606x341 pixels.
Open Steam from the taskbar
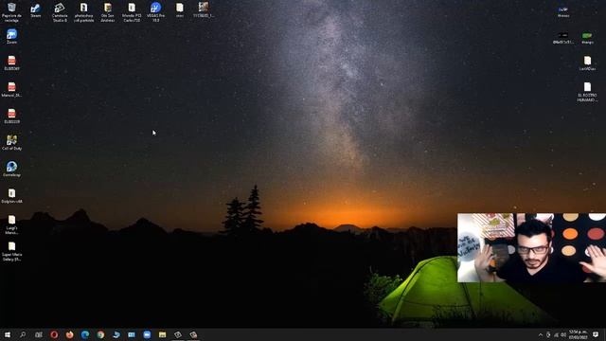[x=116, y=334]
